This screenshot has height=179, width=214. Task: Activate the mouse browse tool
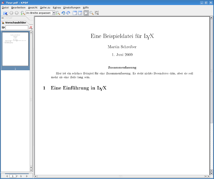[86, 13]
